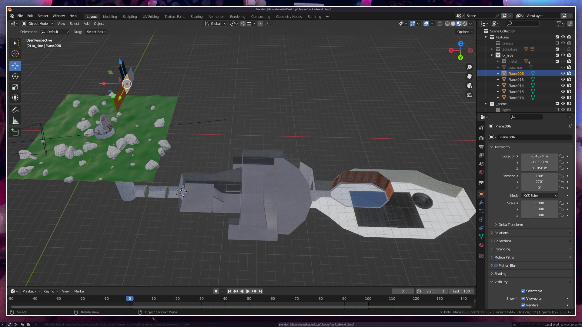Uncheck the Selectable checkbox

coord(523,291)
